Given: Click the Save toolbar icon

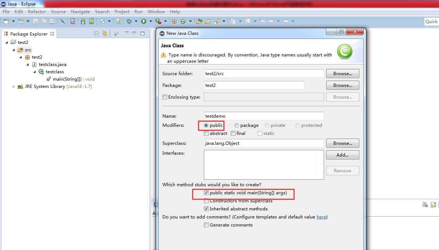Looking at the screenshot, I should click(x=35, y=21).
